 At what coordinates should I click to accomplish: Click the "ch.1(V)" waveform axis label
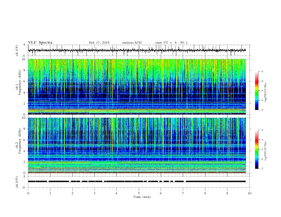tap(17, 50)
